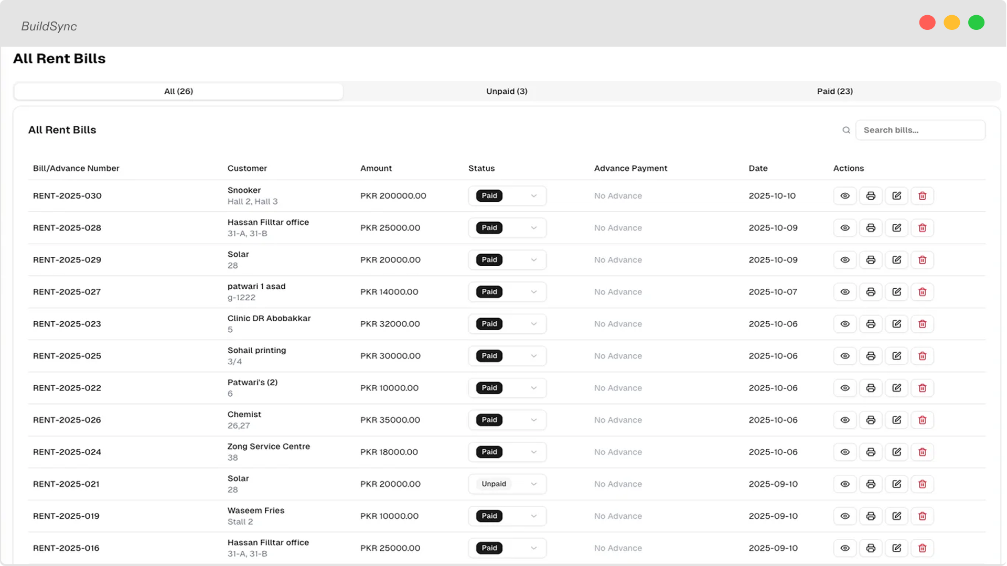
Task: Delete bill RENT-2025-021
Action: (922, 484)
